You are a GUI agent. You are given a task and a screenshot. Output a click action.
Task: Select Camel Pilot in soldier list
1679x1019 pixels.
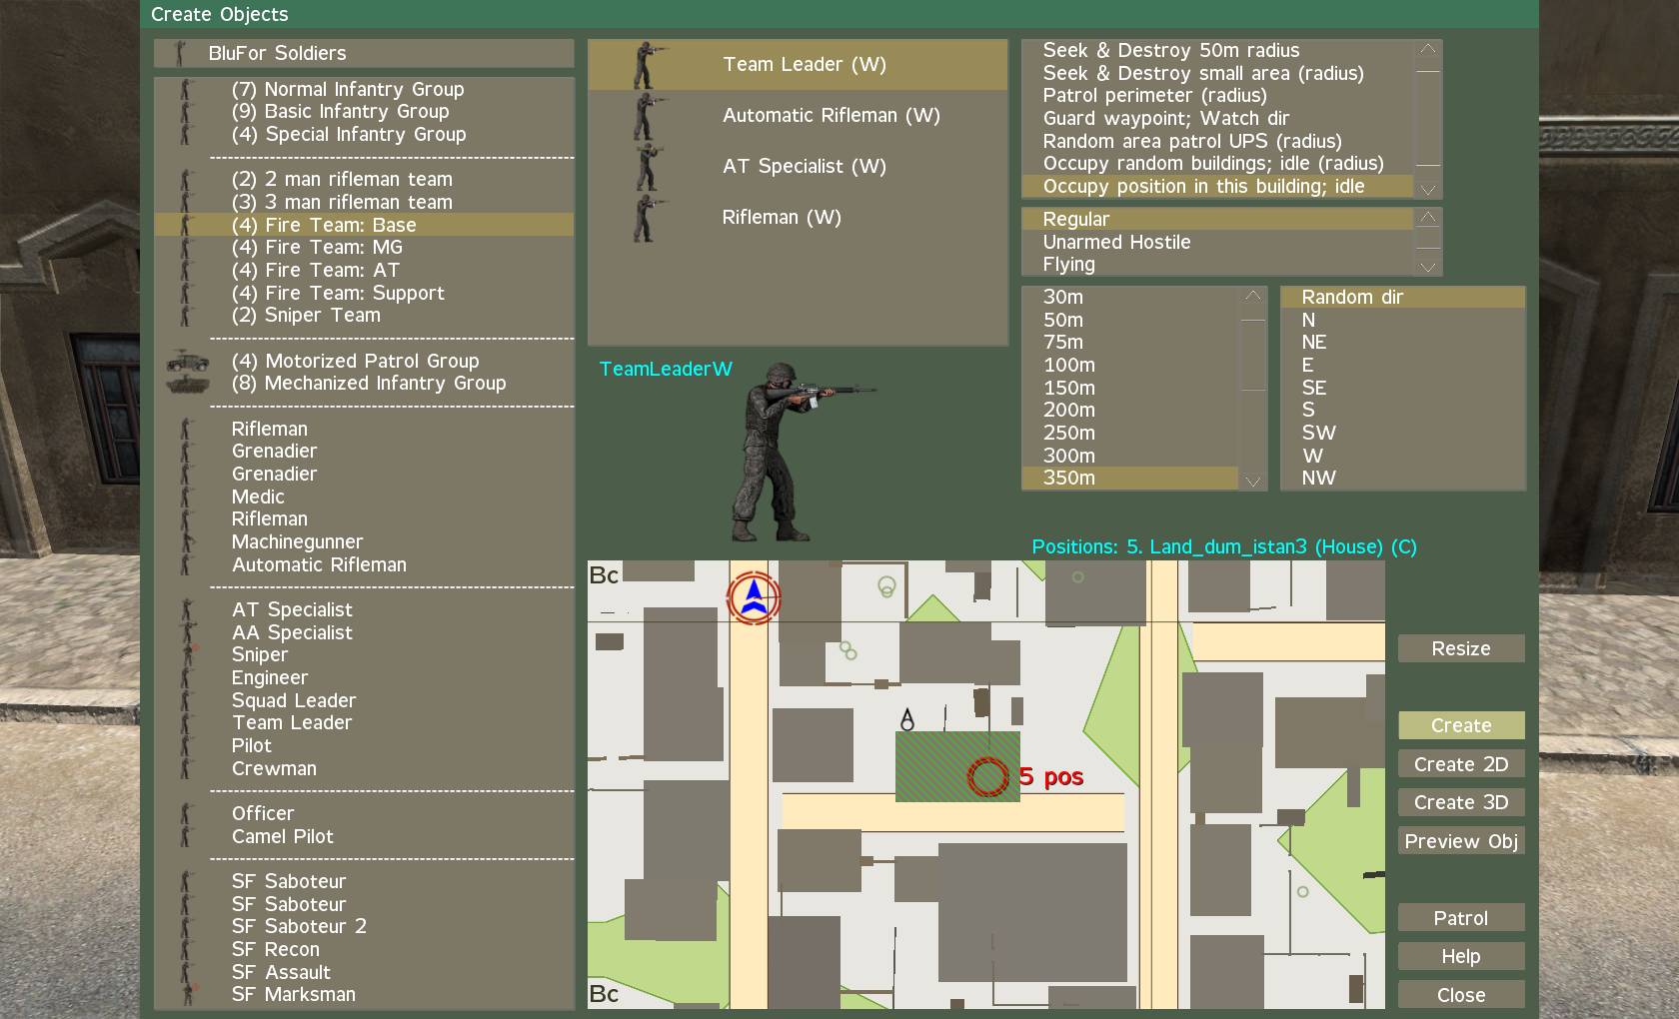[x=364, y=836]
